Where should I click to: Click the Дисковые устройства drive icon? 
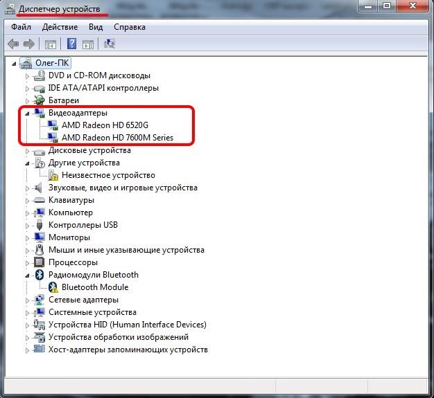[39, 151]
